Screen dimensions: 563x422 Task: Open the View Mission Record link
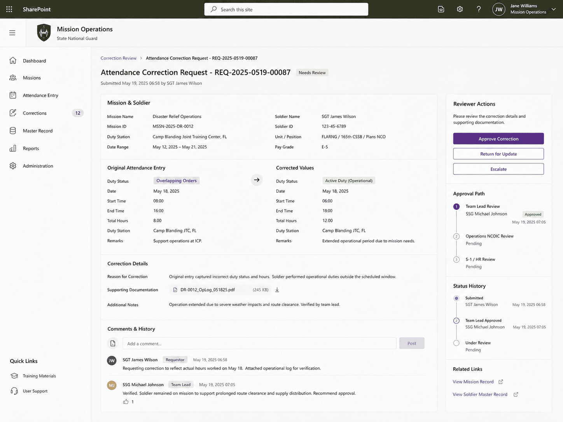coord(473,382)
